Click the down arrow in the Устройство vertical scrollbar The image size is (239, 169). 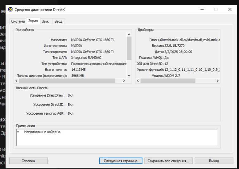pos(129,76)
